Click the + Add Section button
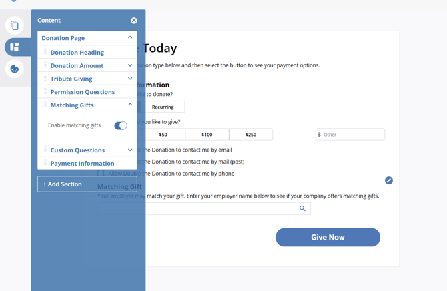The width and height of the screenshot is (447, 291). tap(87, 184)
